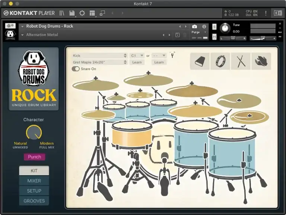
Task: Open the second empty note dropdown
Action: tap(159, 55)
